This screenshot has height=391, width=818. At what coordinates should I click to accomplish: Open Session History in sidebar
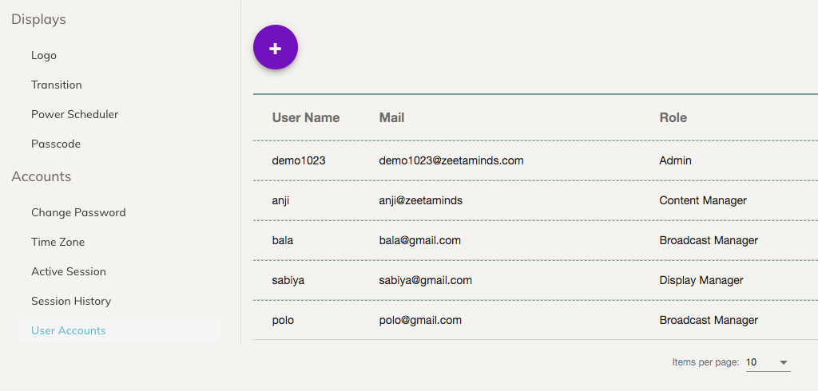coord(71,302)
